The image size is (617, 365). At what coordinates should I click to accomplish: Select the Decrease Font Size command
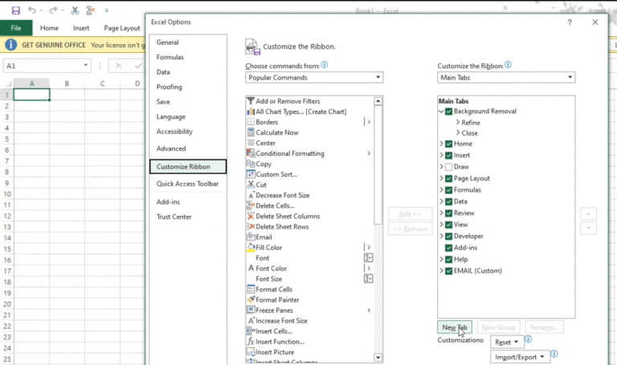click(309, 195)
